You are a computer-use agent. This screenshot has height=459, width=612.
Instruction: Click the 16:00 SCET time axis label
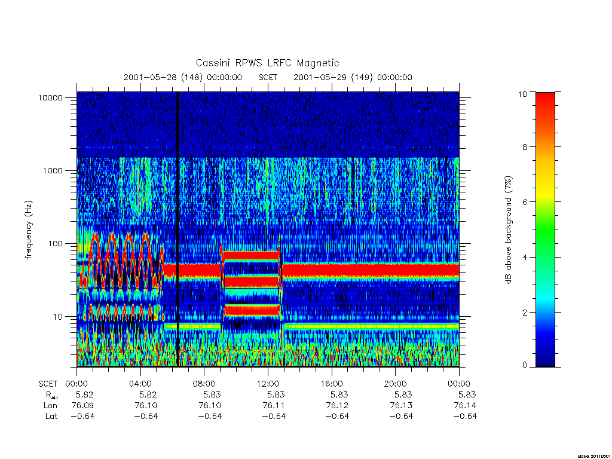[x=332, y=384]
